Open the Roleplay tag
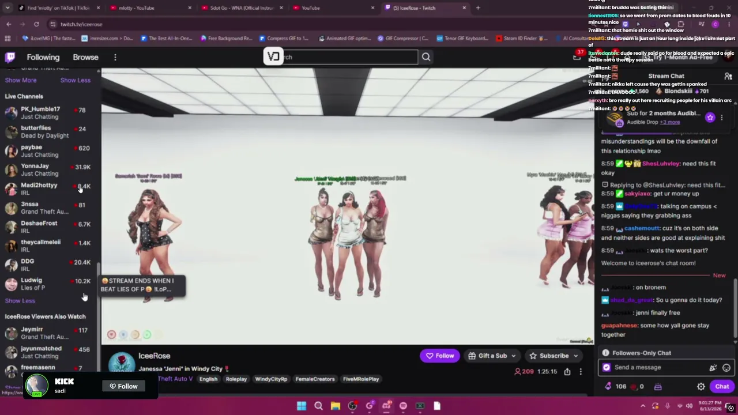The height and width of the screenshot is (415, 738). pyautogui.click(x=236, y=379)
